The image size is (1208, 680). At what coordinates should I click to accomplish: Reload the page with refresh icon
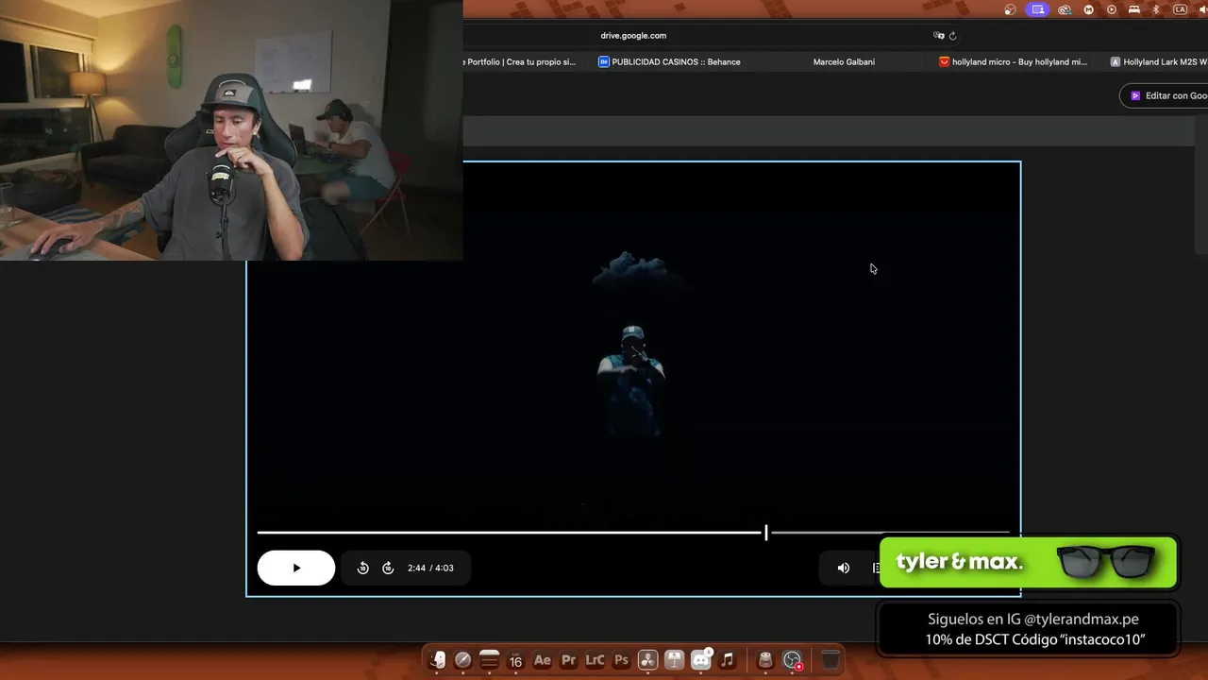(x=952, y=36)
